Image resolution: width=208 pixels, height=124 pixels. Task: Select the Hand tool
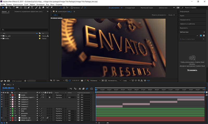point(6,8)
